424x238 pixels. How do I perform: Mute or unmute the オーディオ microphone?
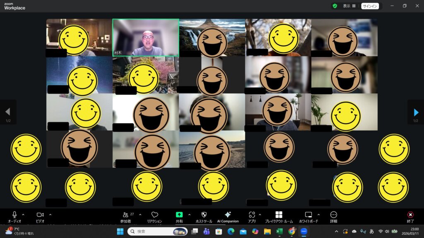pyautogui.click(x=14, y=215)
